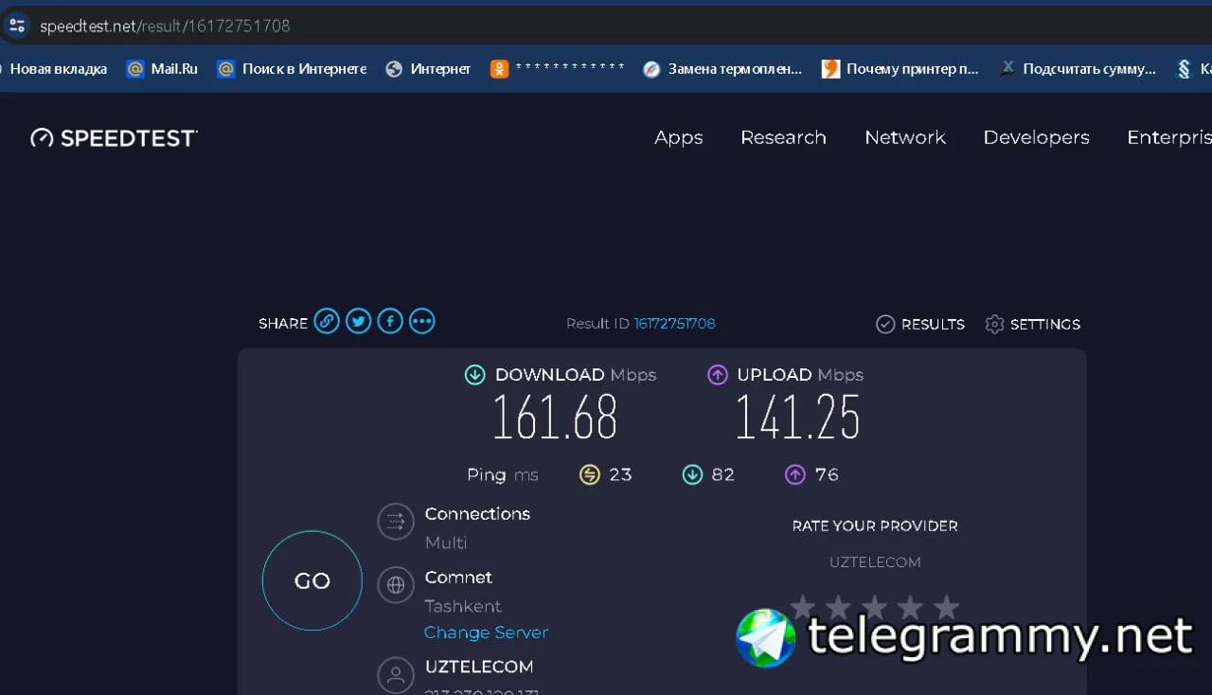Open the Новая вкладка bookmark
The image size is (1212, 695).
point(54,68)
